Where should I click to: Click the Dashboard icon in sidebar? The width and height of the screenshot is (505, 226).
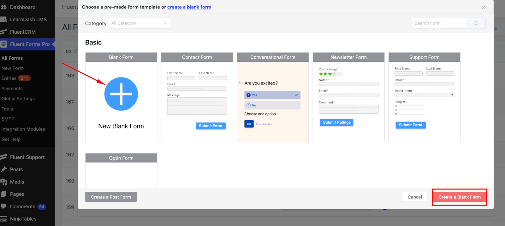pyautogui.click(x=3, y=7)
